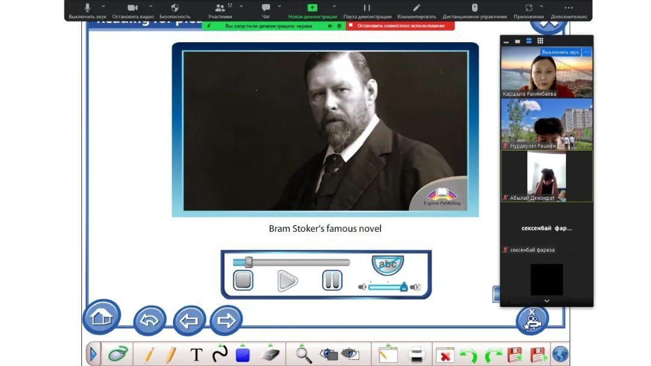Select Нурдаулет Рашкен video thumbnail
The image size is (651, 366).
coord(547,124)
